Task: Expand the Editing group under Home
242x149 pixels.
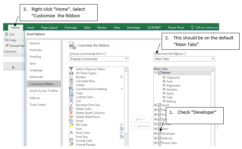Action: [x=164, y=101]
